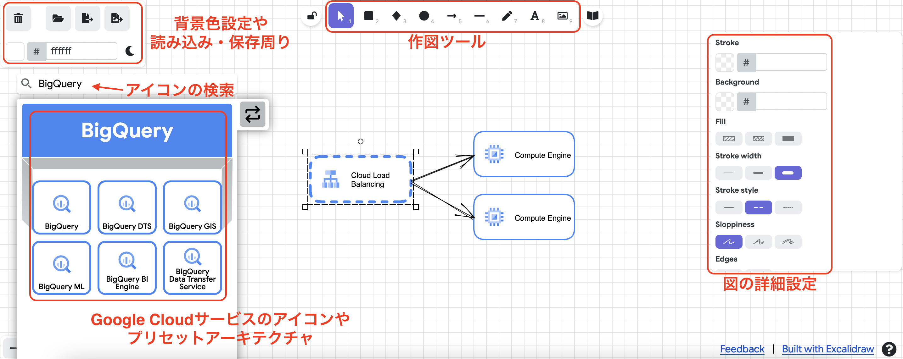Select the Diamond tool
This screenshot has height=359, width=903.
point(396,16)
